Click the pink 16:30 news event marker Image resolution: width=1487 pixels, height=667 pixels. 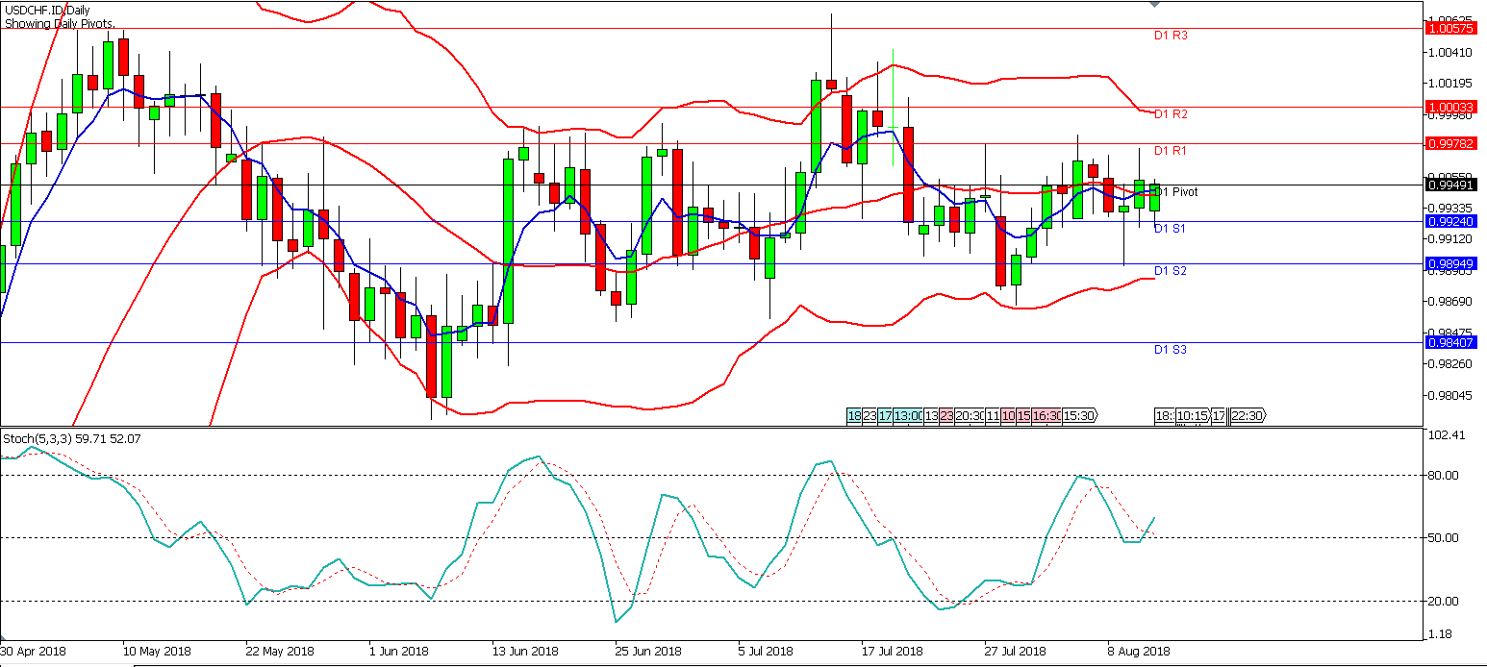tap(1047, 416)
